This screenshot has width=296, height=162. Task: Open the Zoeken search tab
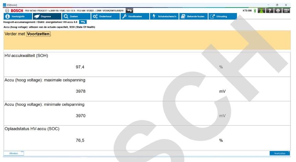(75, 16)
